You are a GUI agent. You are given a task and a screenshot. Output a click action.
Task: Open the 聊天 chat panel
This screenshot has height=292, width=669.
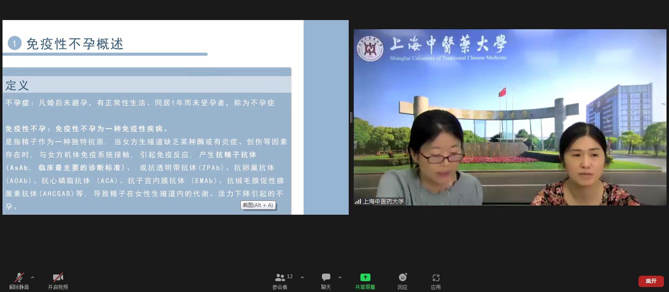coord(326,280)
